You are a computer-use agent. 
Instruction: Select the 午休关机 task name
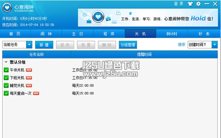coord(17,70)
